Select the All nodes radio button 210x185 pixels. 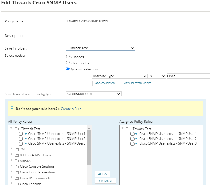(x=68, y=56)
